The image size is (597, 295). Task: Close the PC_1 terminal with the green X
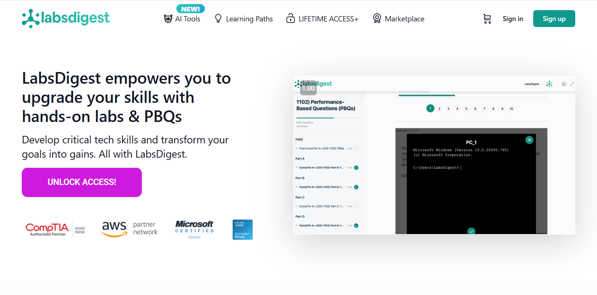[529, 140]
